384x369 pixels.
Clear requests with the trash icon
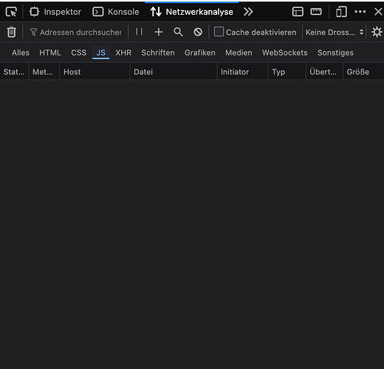point(11,32)
